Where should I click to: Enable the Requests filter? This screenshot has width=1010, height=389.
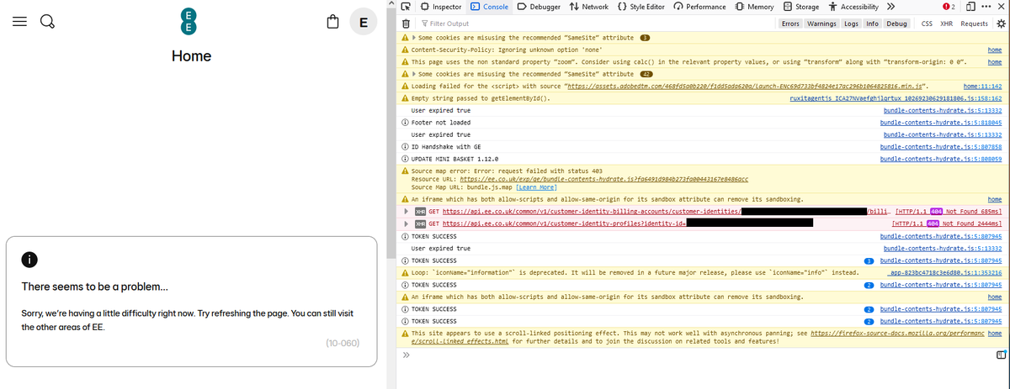974,24
